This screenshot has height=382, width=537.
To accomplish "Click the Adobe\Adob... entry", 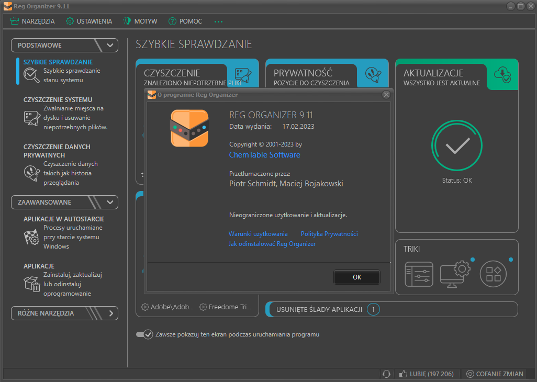I will click(168, 307).
